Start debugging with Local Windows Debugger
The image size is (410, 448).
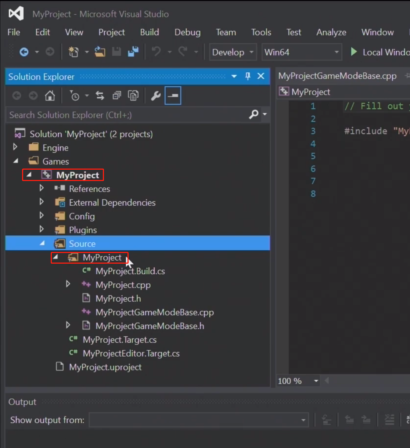[x=380, y=52]
